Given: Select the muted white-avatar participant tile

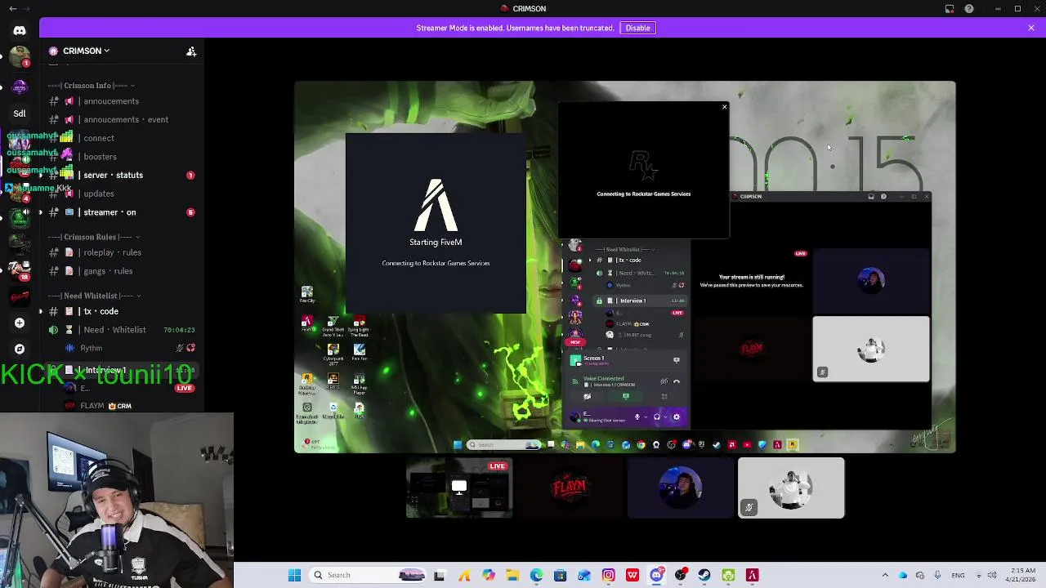Looking at the screenshot, I should tap(791, 488).
